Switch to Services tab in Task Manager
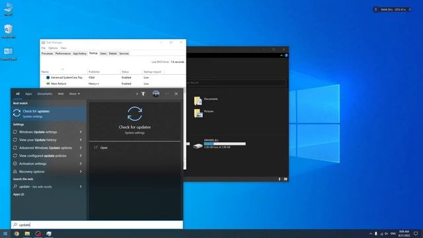 click(x=124, y=54)
